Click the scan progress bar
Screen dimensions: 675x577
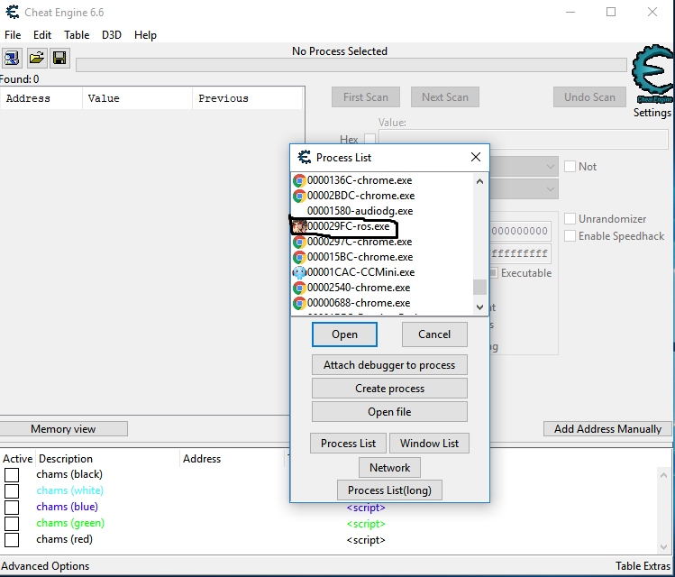coord(351,65)
